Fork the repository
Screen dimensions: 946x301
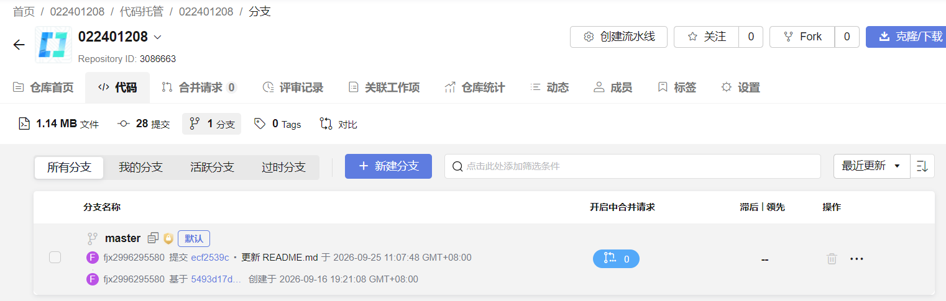coord(802,37)
